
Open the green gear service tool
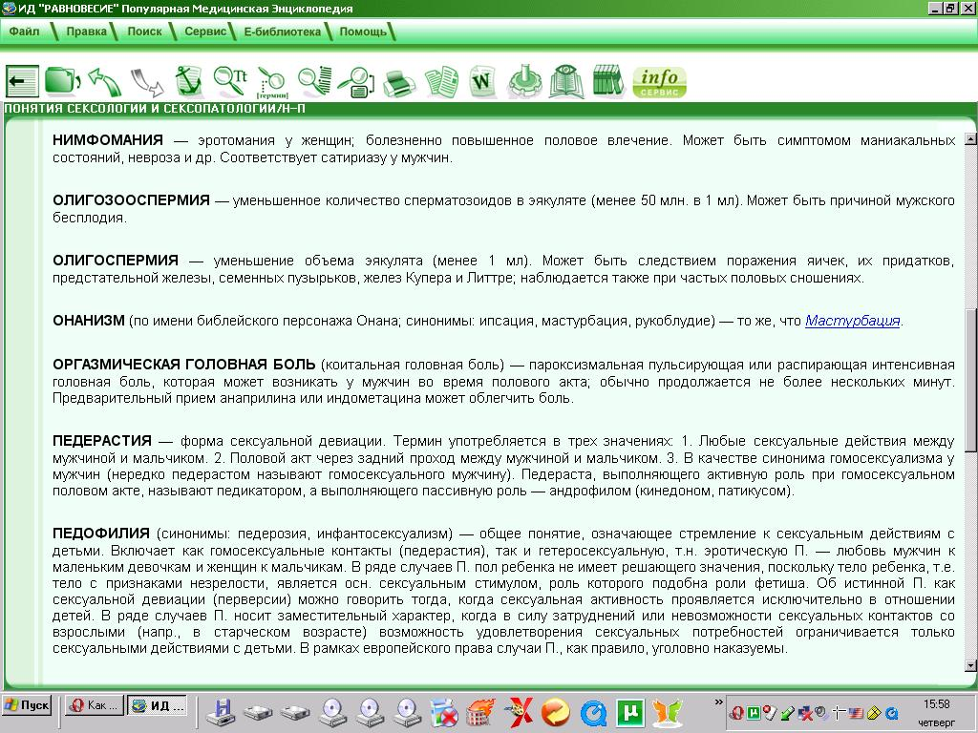point(523,81)
